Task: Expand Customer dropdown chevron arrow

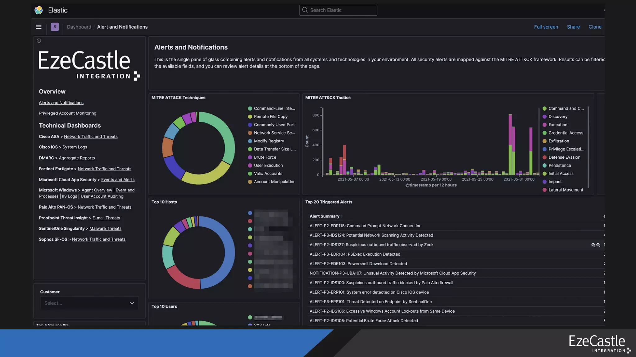Action: coord(132,303)
